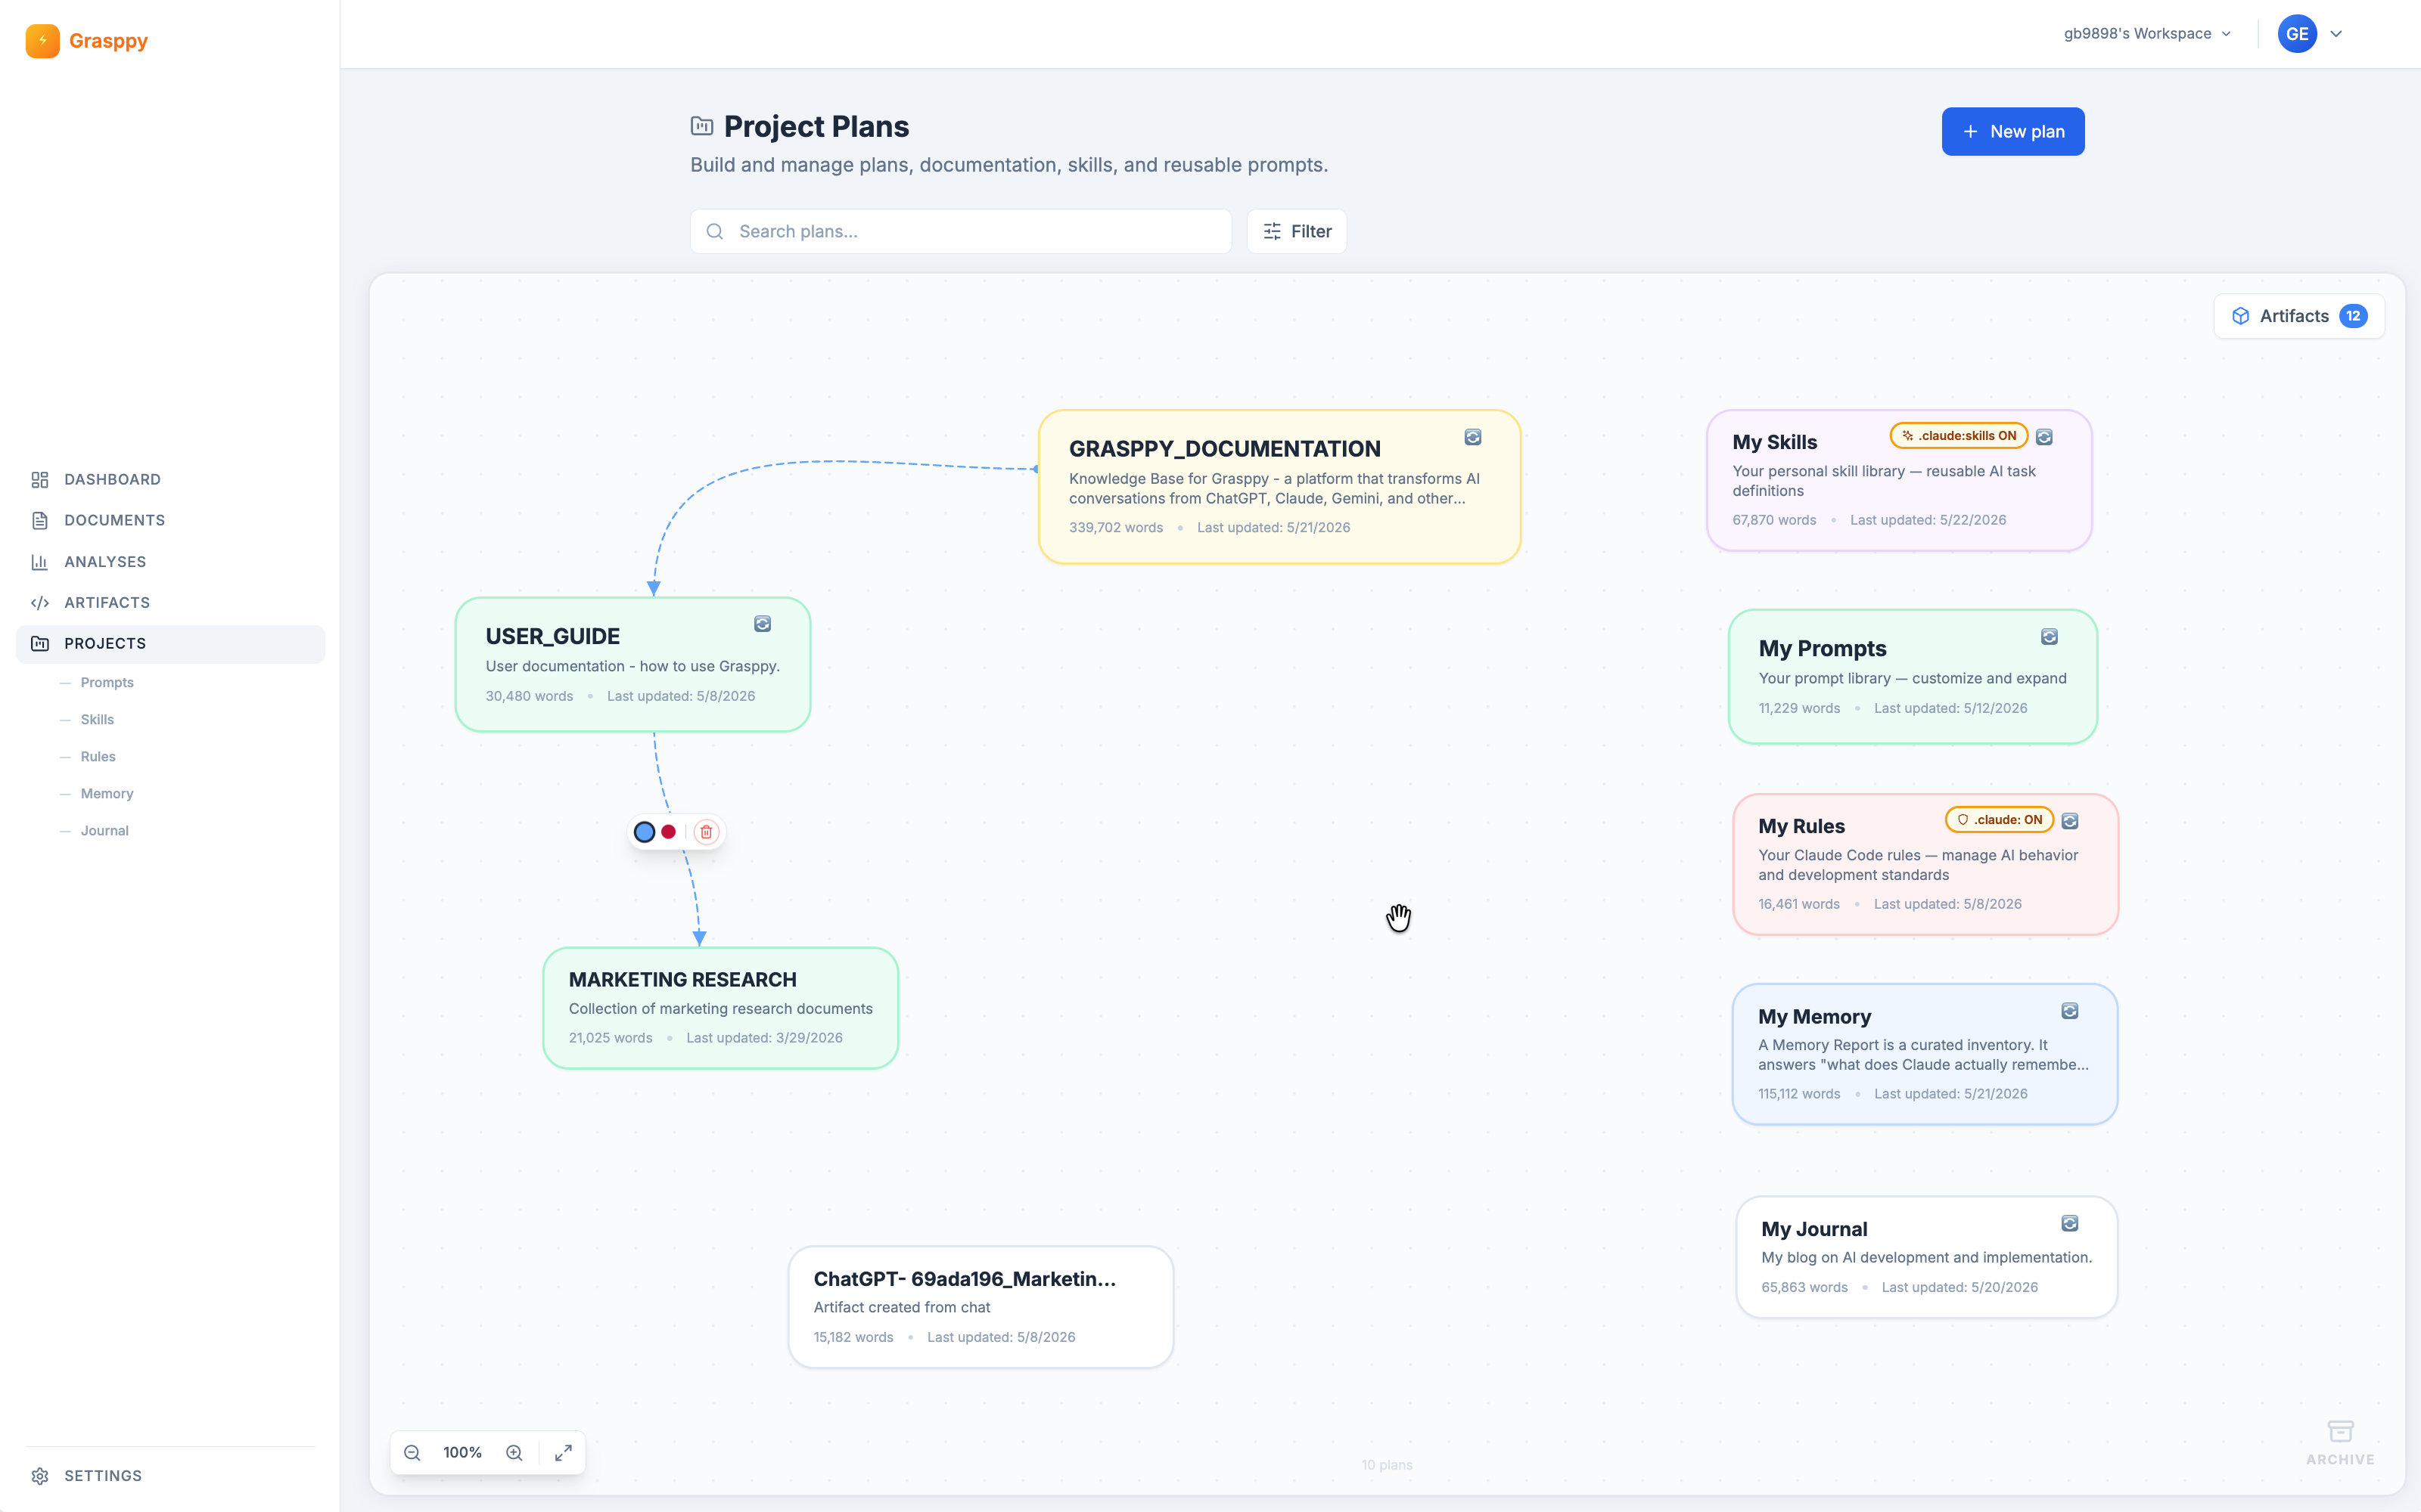Click the sync icon on My Skills card
Screen dimensions: 2421x1512
coord(2045,437)
